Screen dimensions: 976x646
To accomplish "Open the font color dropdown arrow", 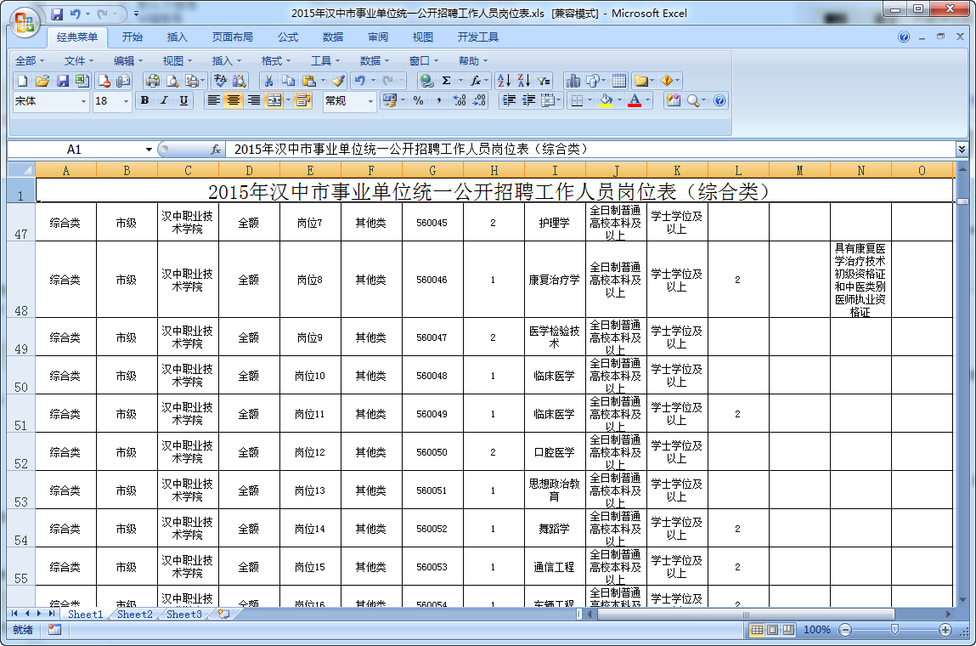I will pyautogui.click(x=648, y=100).
